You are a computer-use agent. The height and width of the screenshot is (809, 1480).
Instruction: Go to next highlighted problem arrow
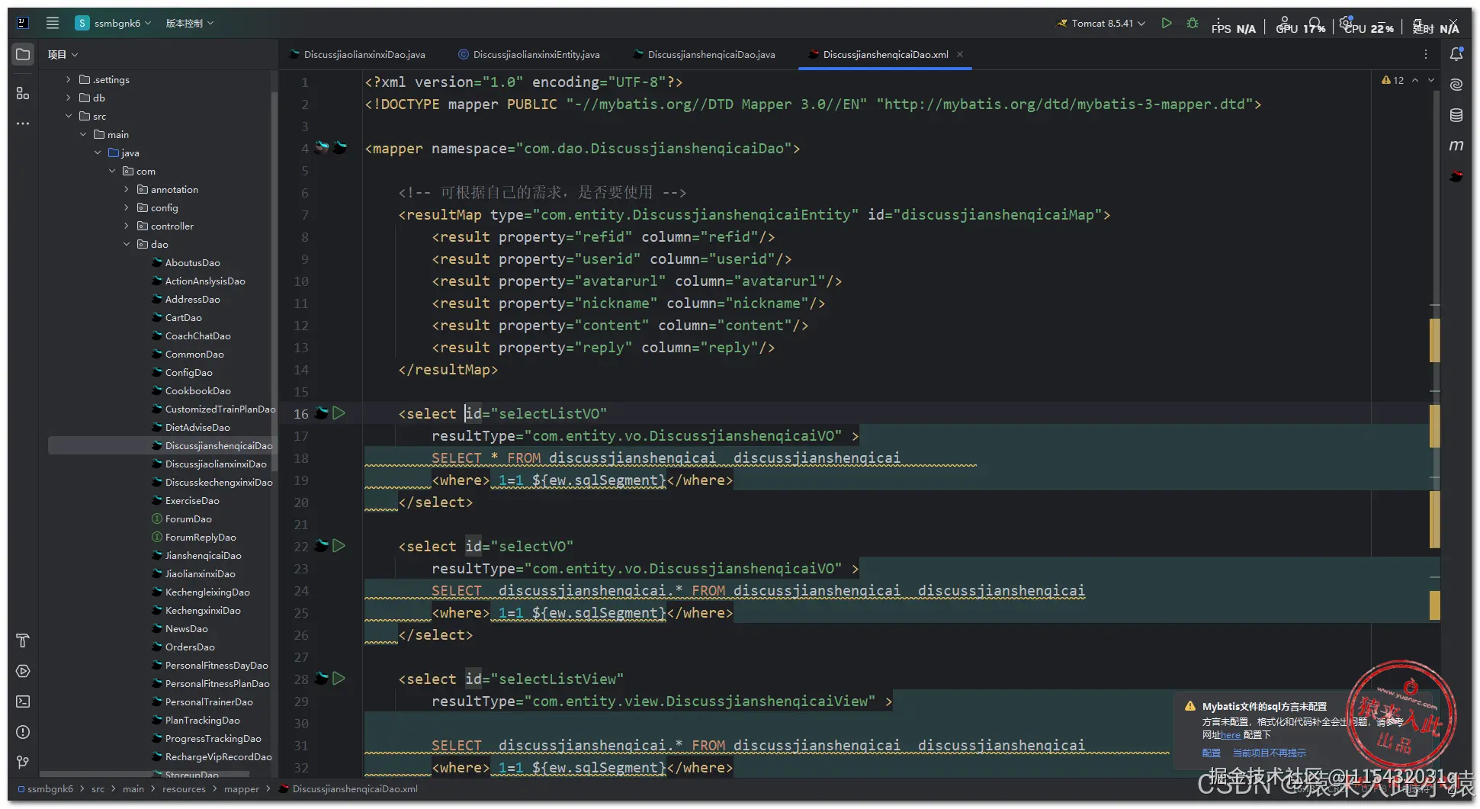pyautogui.click(x=1431, y=80)
